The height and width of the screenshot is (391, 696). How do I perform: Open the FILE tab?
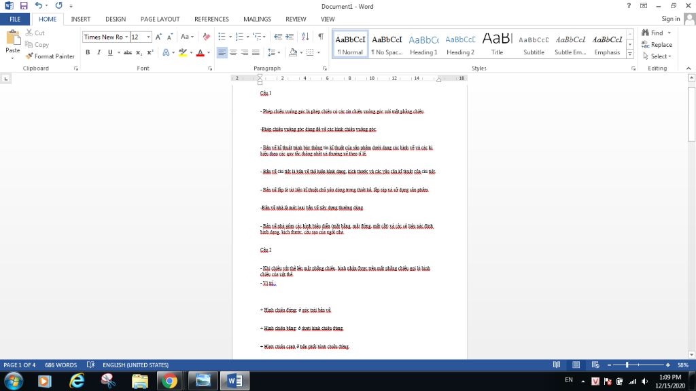[15, 19]
